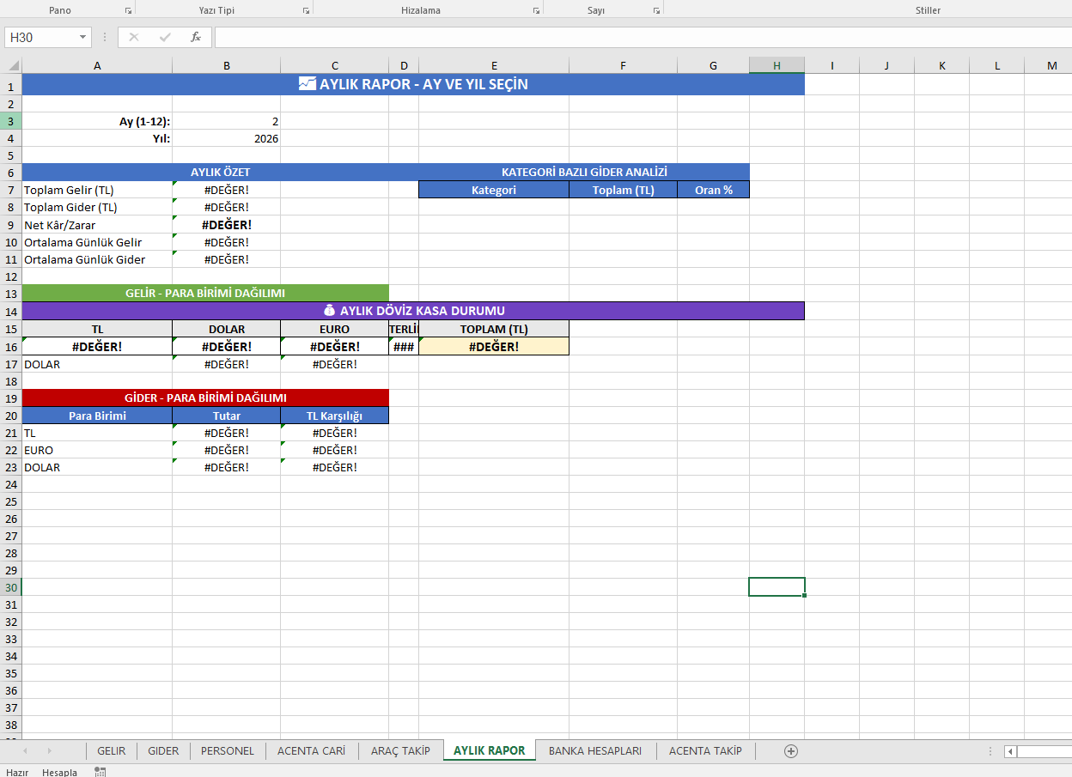Viewport: 1072px width, 777px height.
Task: Select column E header
Action: [494, 66]
